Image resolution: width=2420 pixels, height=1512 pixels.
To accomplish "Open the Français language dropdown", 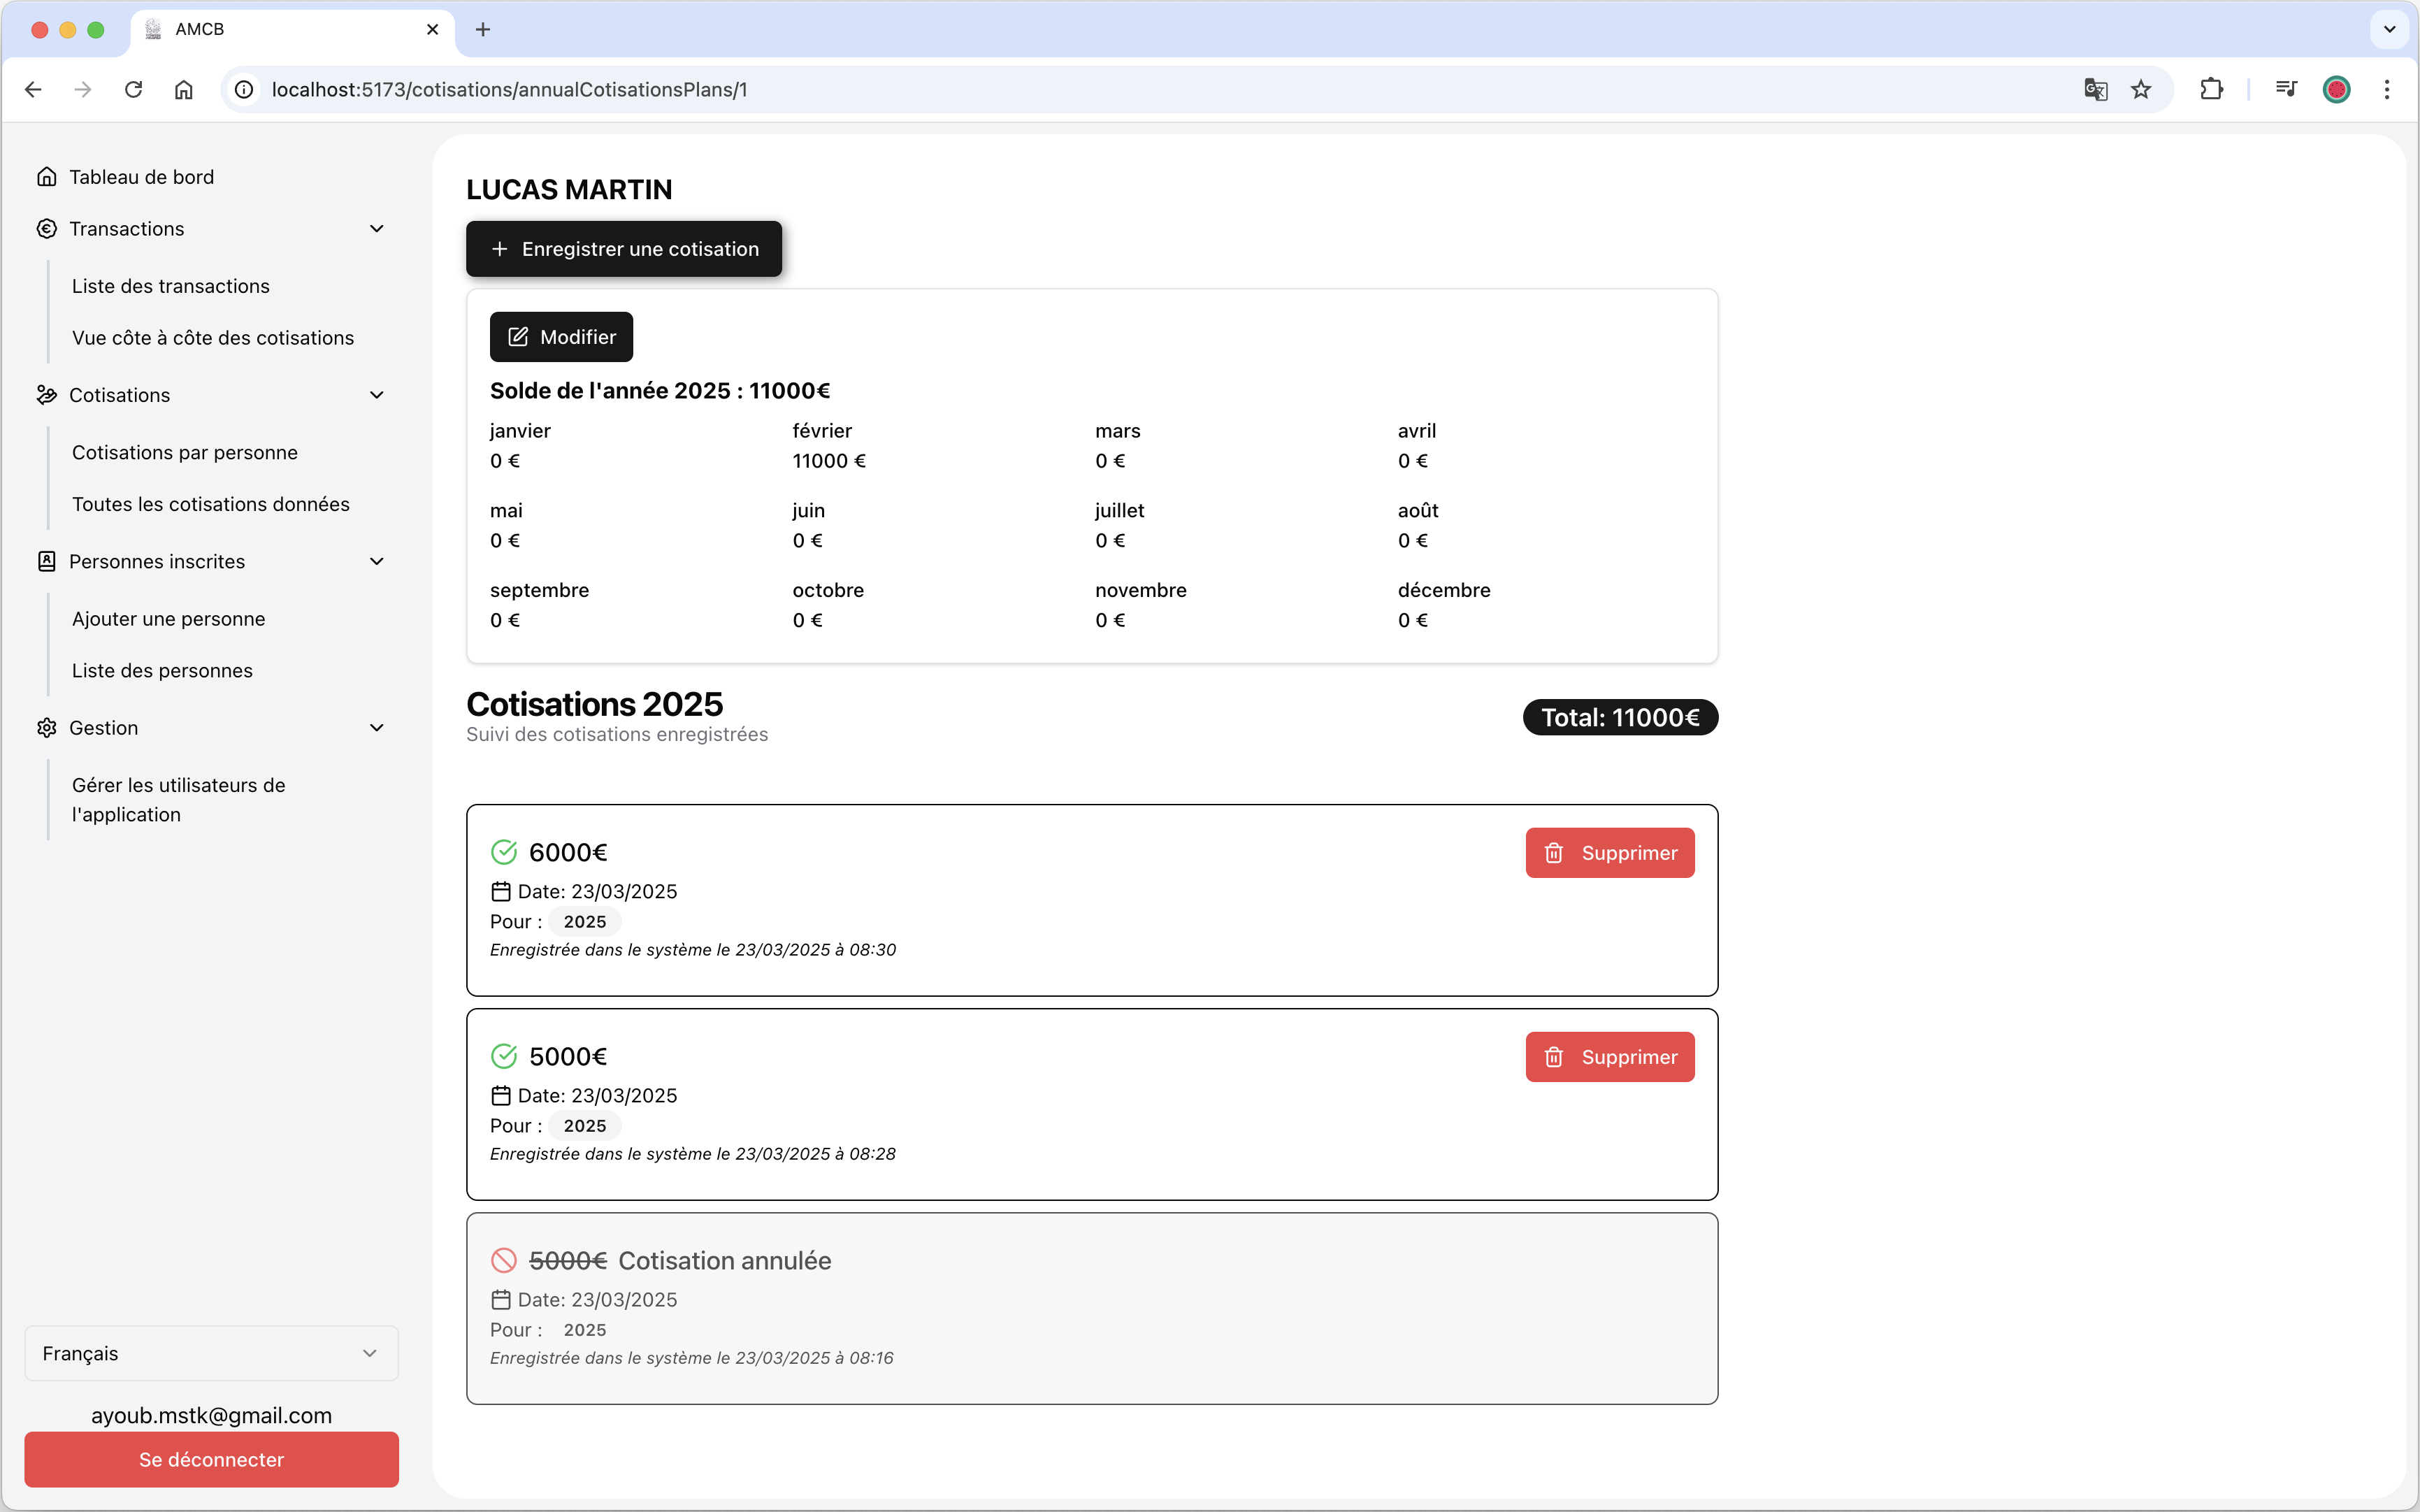I will click(x=211, y=1353).
